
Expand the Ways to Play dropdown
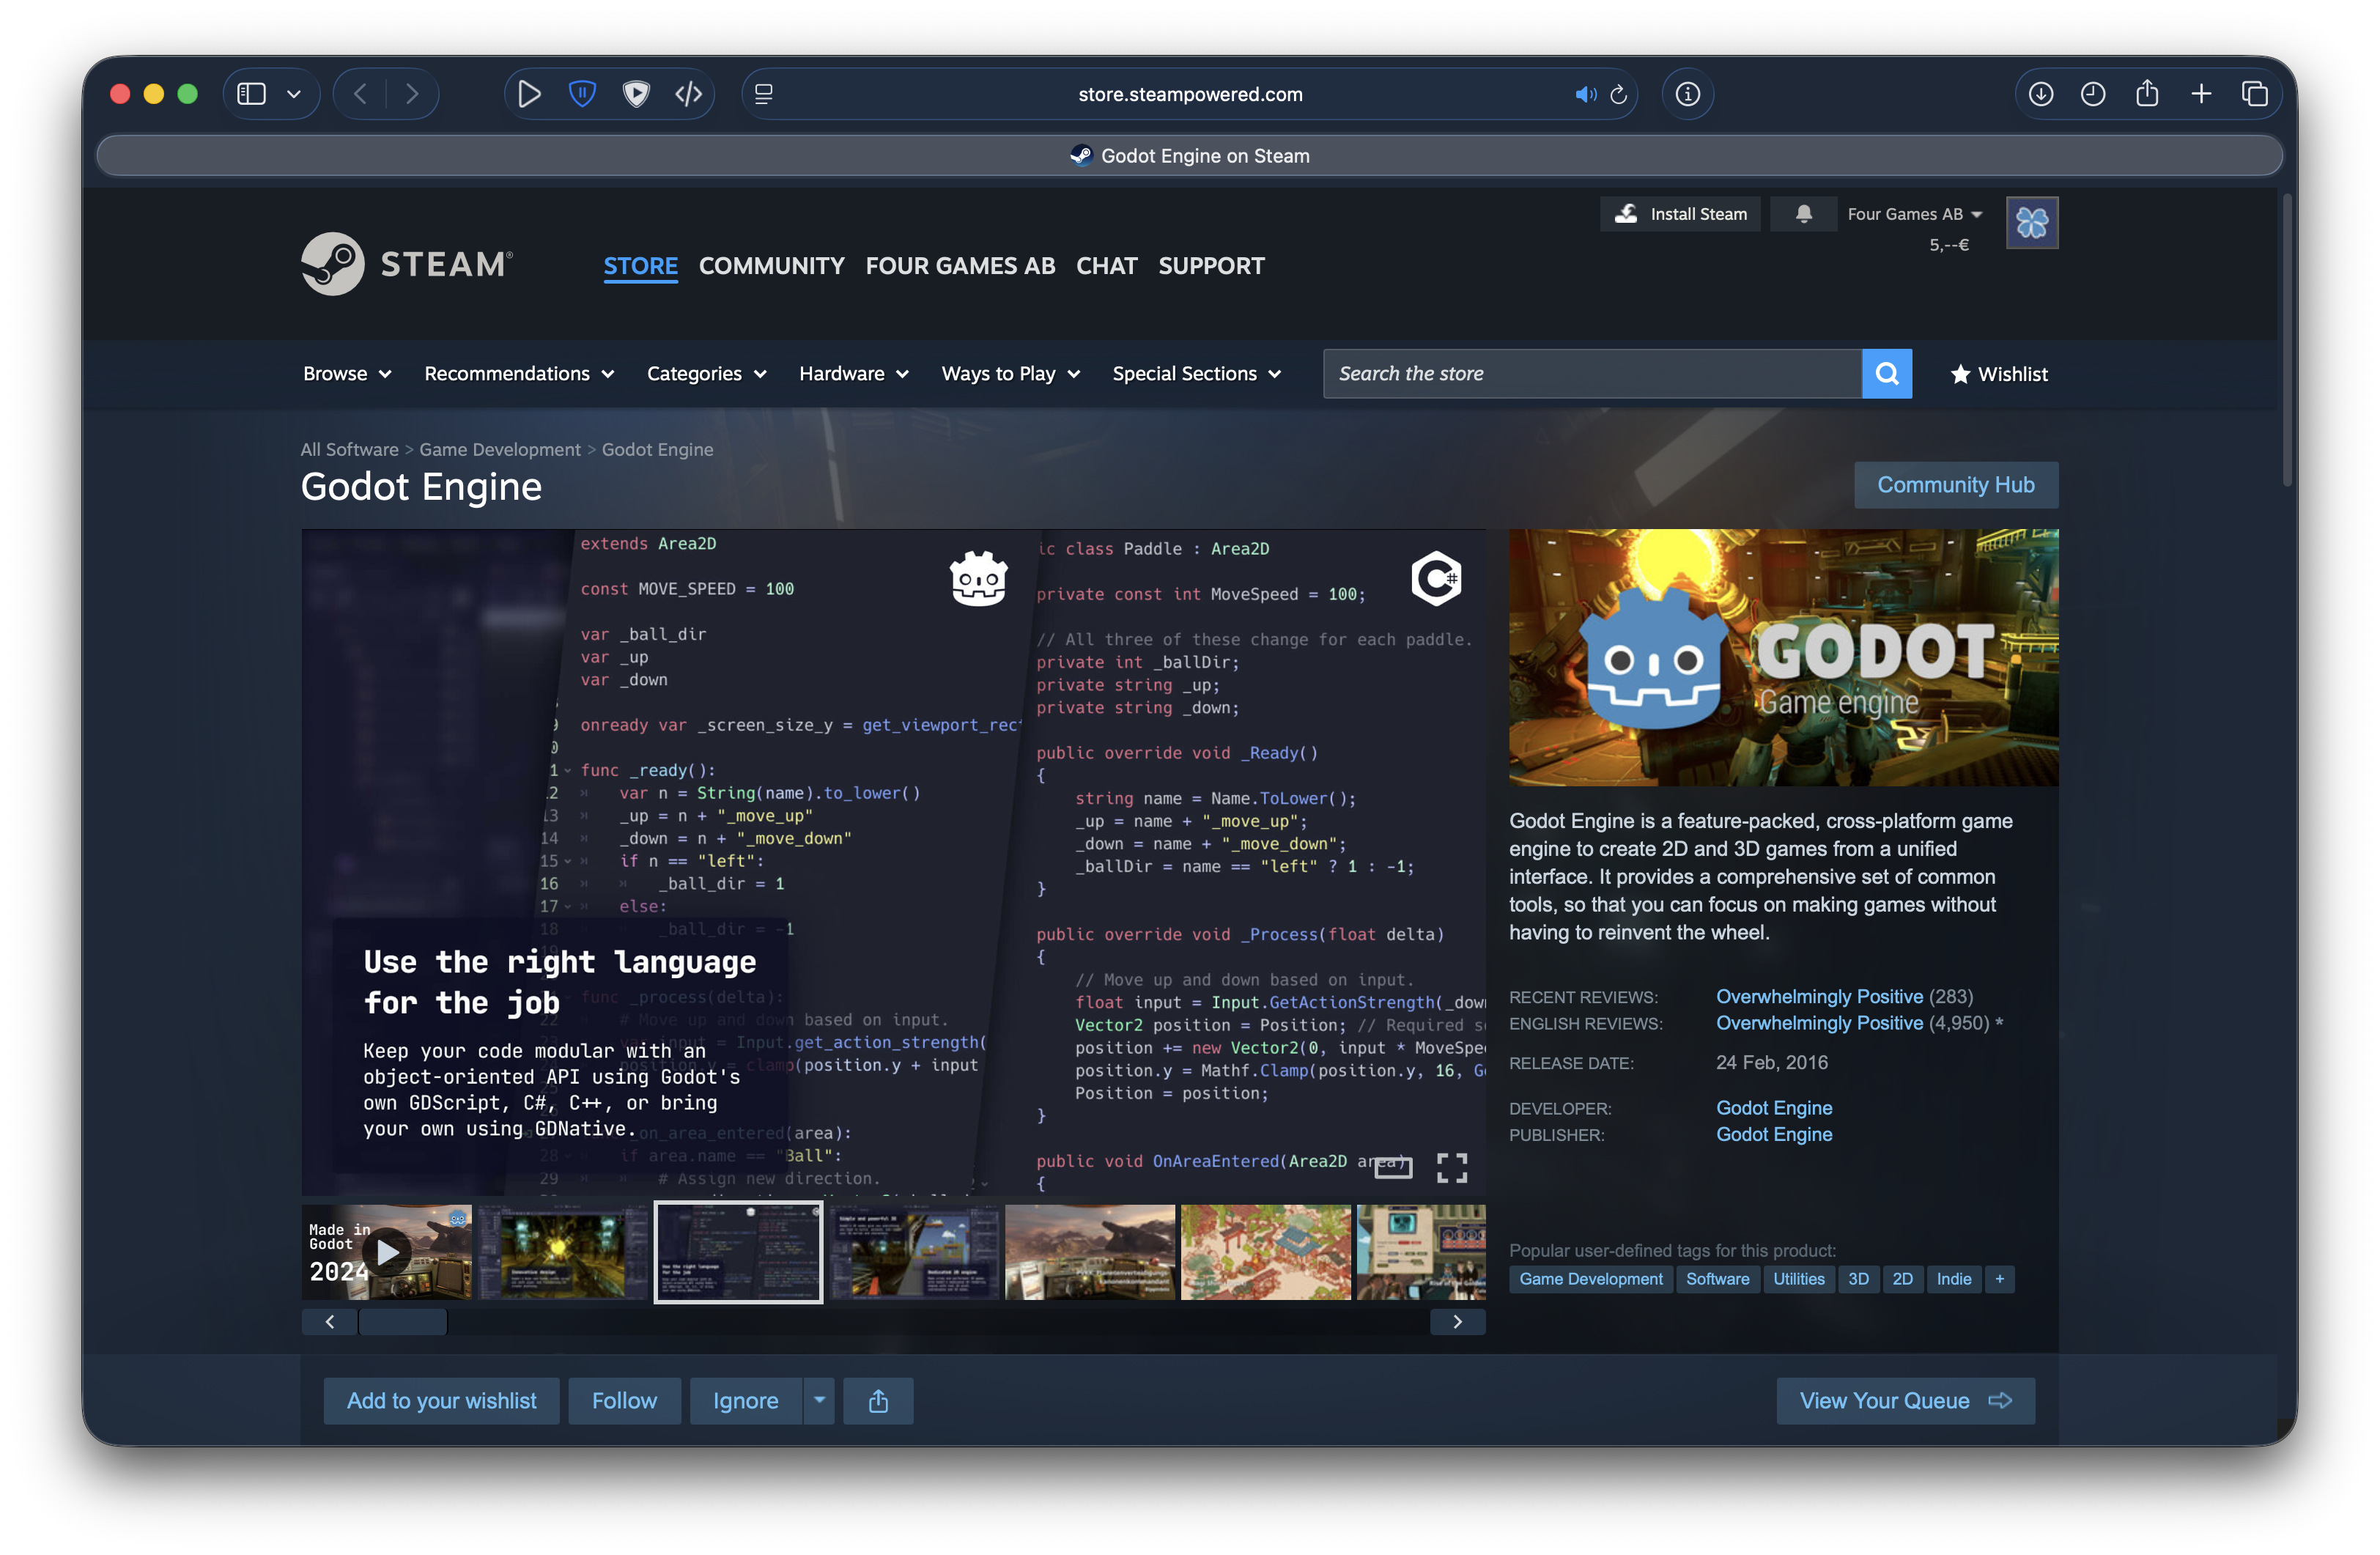[1010, 374]
